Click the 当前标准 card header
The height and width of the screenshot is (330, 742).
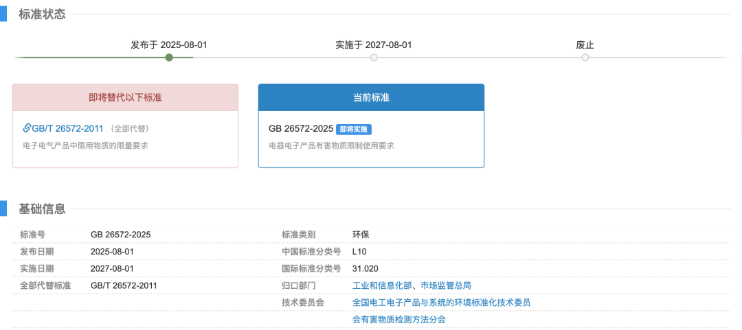pyautogui.click(x=371, y=97)
